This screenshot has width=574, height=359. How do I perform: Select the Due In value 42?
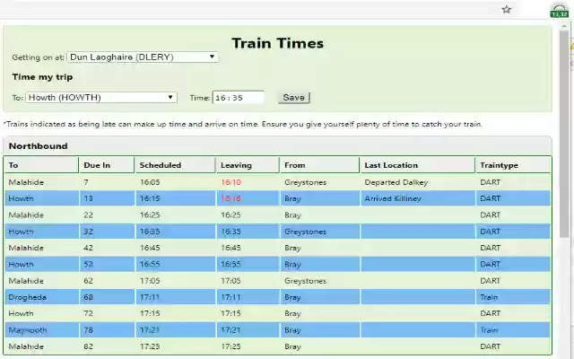point(88,248)
